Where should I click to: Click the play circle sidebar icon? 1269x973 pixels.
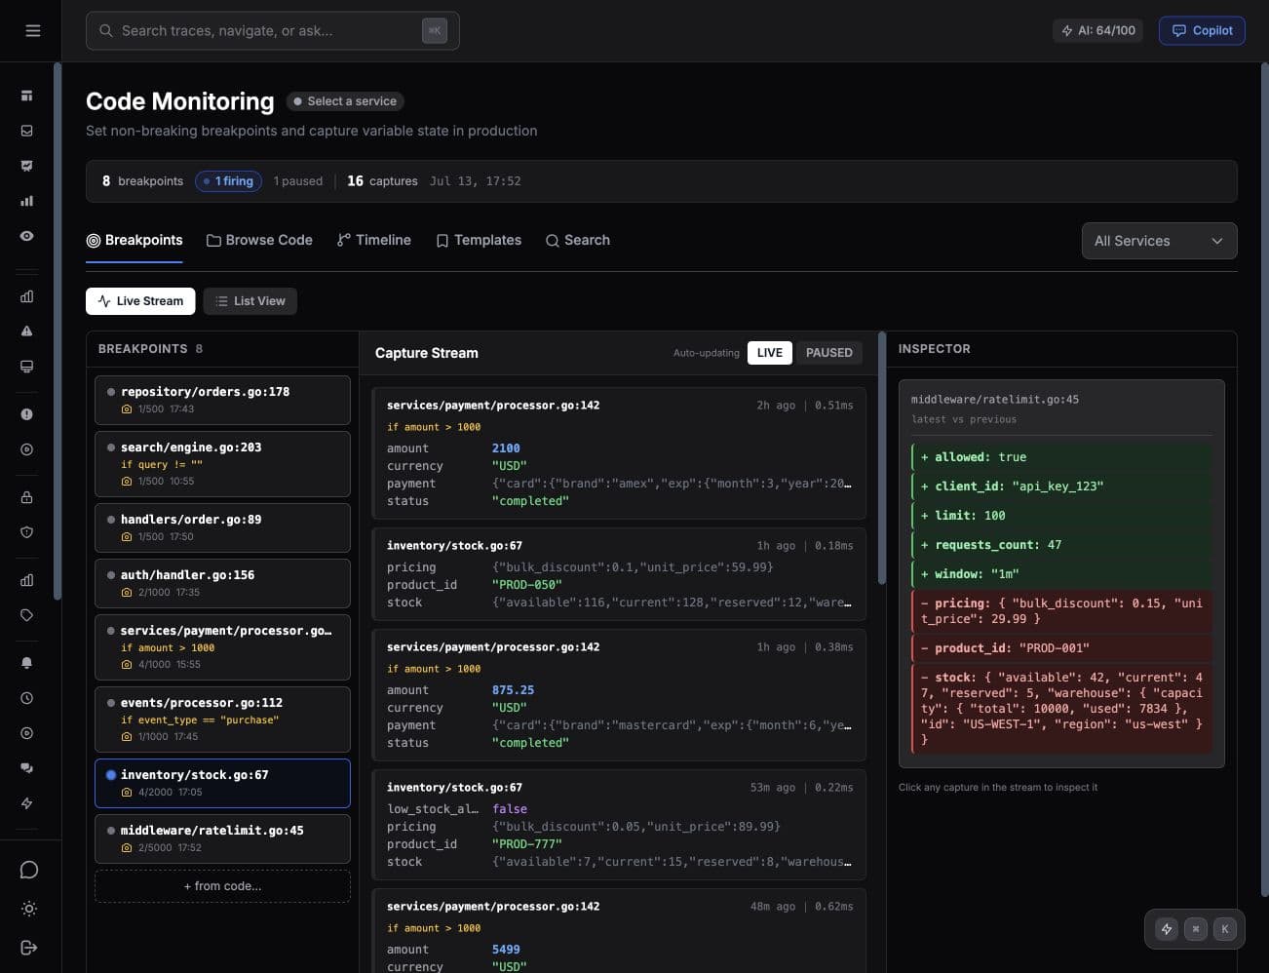click(x=26, y=733)
